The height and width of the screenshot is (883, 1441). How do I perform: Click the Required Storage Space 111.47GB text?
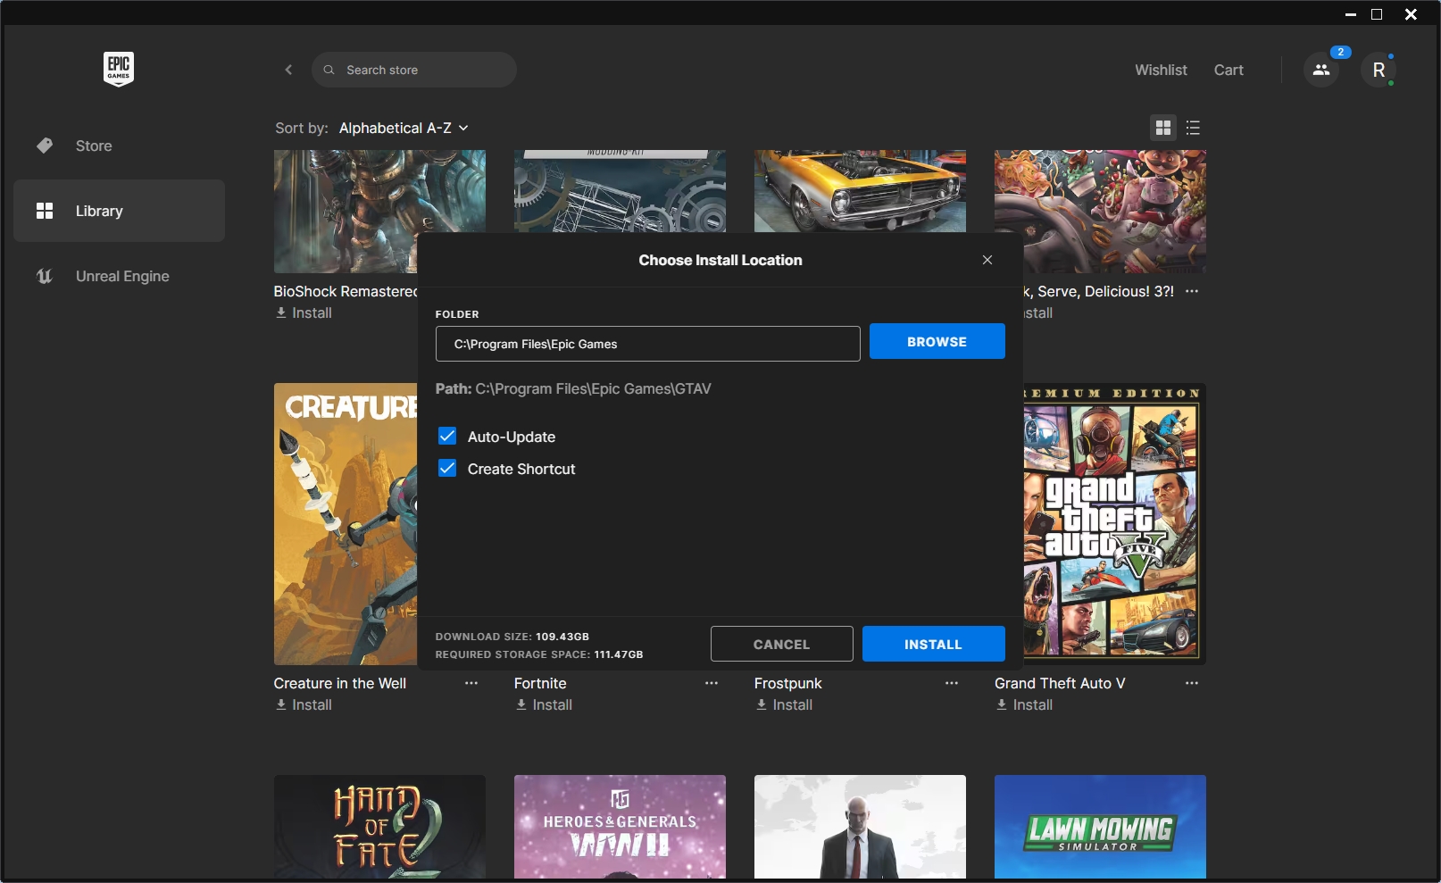tap(539, 654)
